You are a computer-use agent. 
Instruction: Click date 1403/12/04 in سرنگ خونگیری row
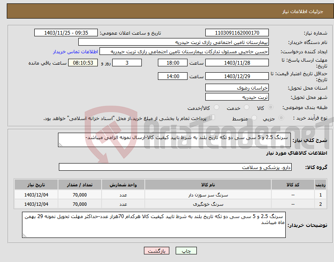pos(36,204)
